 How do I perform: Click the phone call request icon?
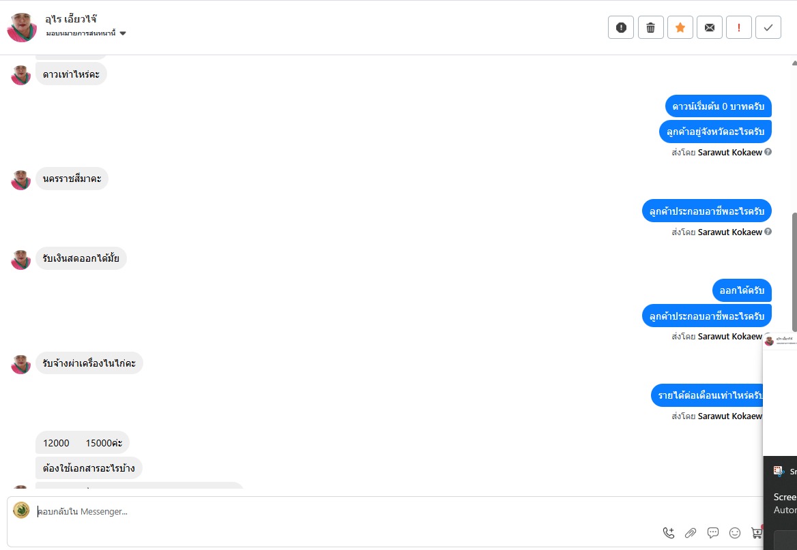(669, 533)
